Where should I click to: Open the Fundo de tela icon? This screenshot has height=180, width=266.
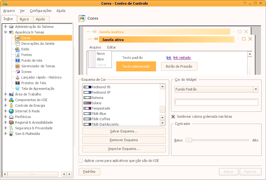18,60
